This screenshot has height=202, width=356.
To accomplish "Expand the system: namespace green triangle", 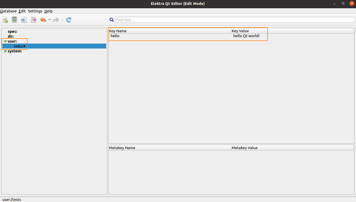I will [5, 51].
